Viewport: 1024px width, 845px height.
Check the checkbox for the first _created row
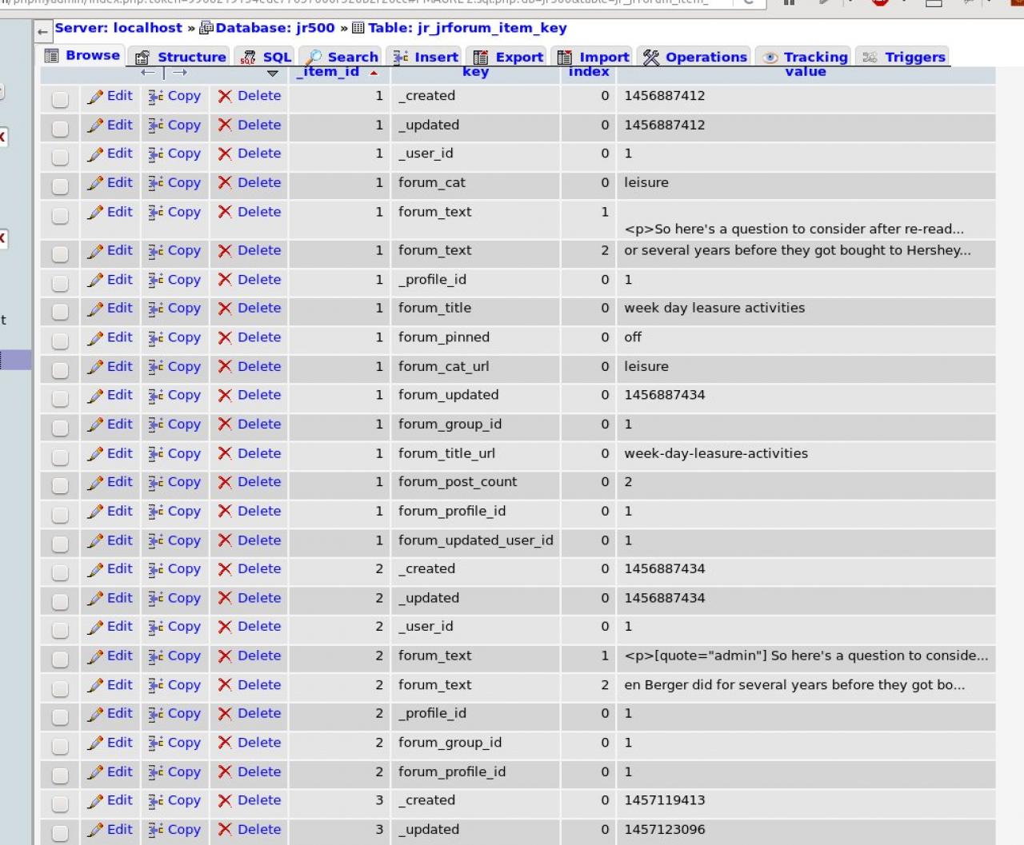(x=60, y=99)
